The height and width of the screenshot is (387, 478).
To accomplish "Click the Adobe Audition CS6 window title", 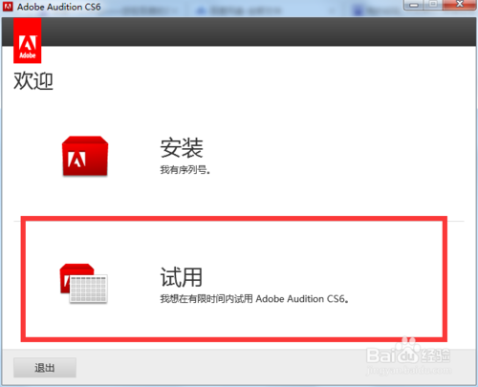I will click(x=59, y=7).
